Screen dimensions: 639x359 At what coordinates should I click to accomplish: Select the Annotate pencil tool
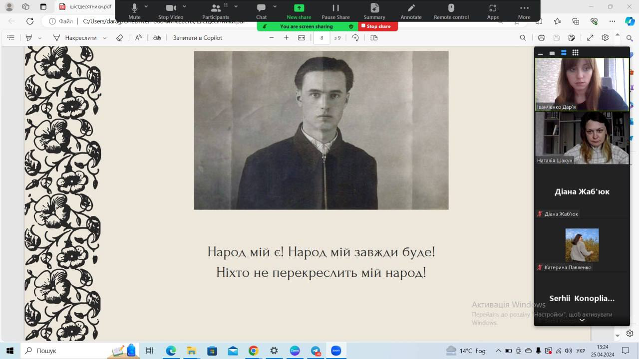411,10
